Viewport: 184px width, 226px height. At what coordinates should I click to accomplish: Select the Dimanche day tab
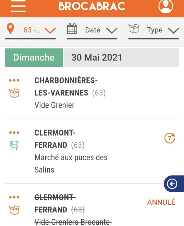34,58
